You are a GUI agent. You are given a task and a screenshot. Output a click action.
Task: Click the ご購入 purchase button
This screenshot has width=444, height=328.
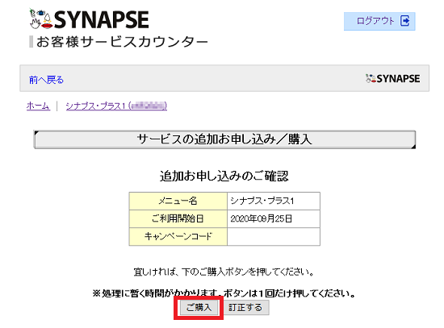tap(199, 307)
